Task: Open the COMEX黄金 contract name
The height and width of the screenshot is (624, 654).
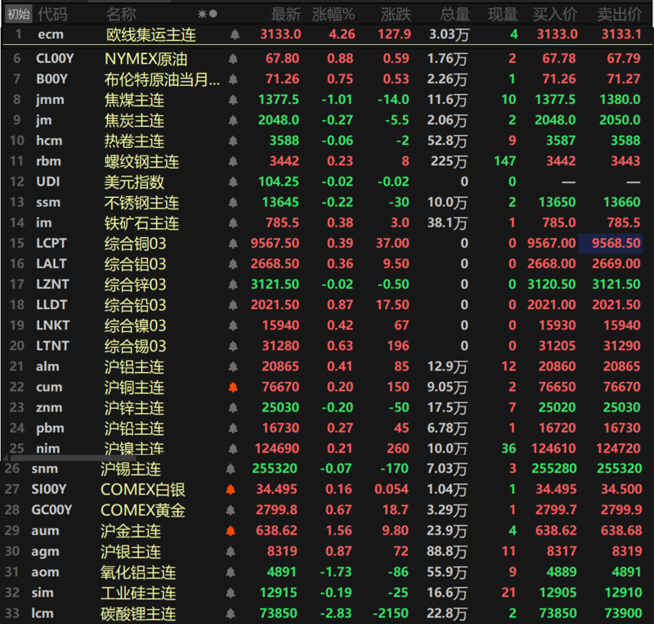Action: pos(142,510)
